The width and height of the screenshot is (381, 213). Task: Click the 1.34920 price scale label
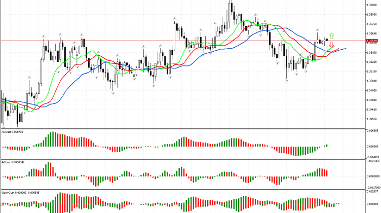372,91
